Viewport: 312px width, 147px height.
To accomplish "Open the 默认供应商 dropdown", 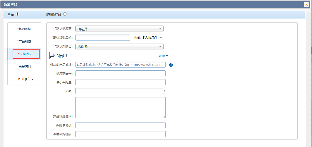I will tap(119, 29).
